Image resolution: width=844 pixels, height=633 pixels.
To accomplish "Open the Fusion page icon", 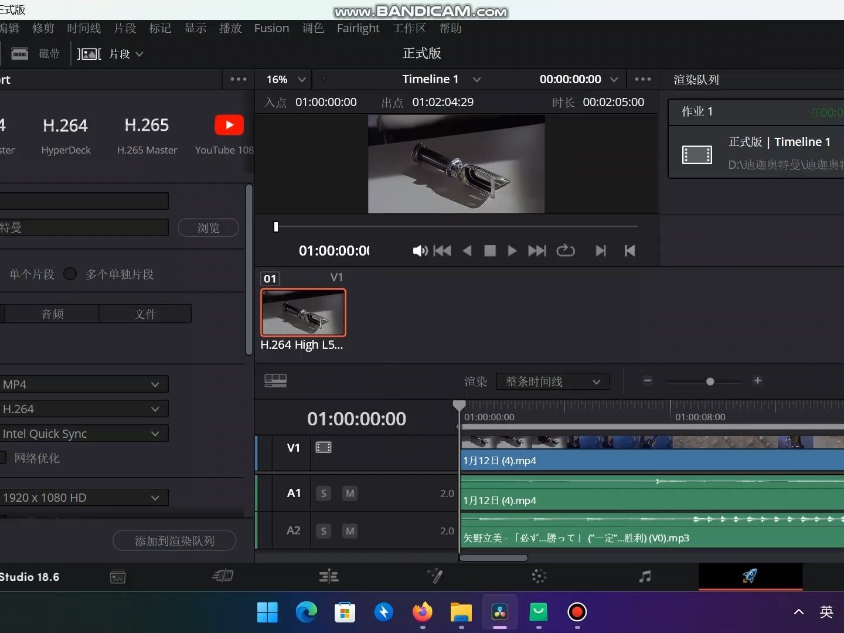I will click(x=435, y=577).
